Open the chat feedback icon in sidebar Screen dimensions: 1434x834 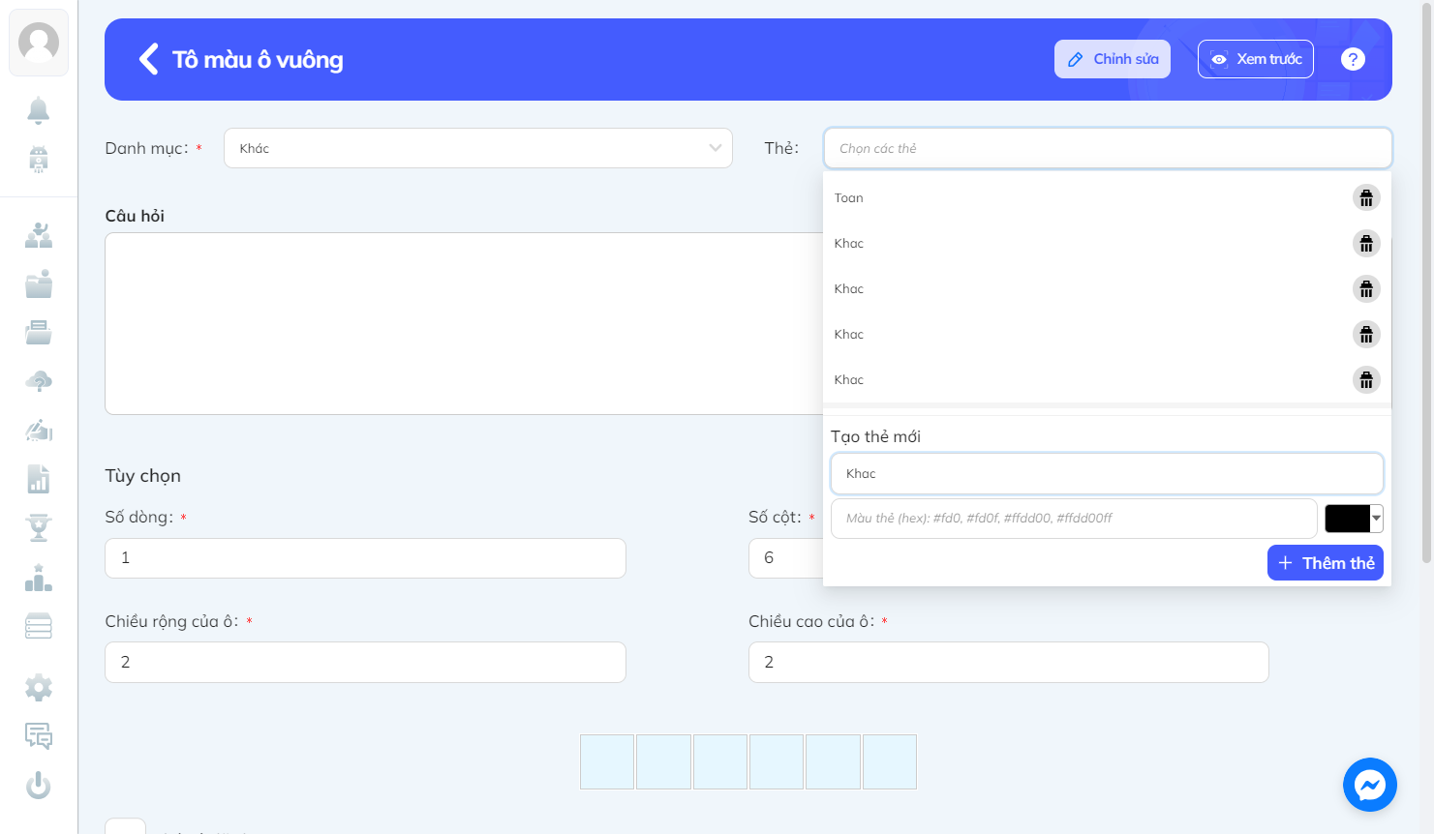39,736
